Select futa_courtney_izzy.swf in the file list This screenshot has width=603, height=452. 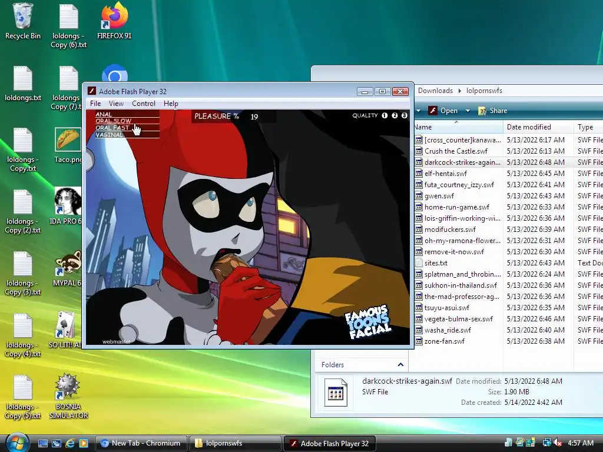(459, 184)
